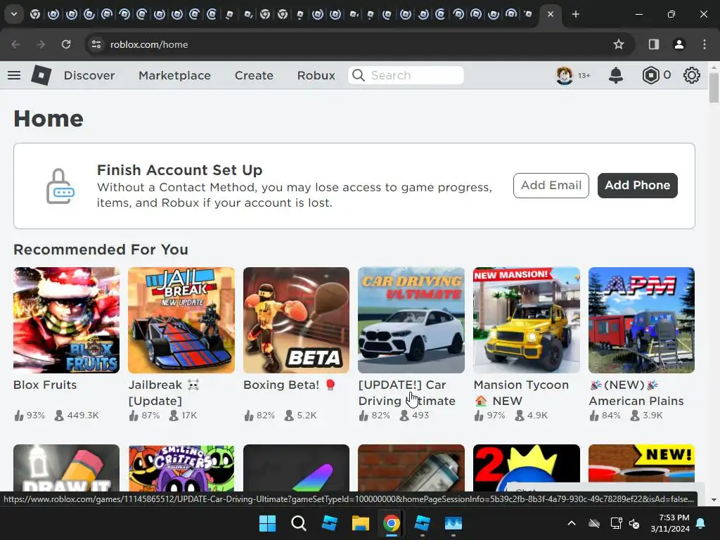Click the search magnifier icon

point(359,75)
